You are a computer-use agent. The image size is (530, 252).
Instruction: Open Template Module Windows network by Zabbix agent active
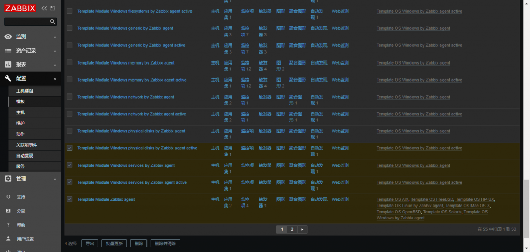point(131,114)
